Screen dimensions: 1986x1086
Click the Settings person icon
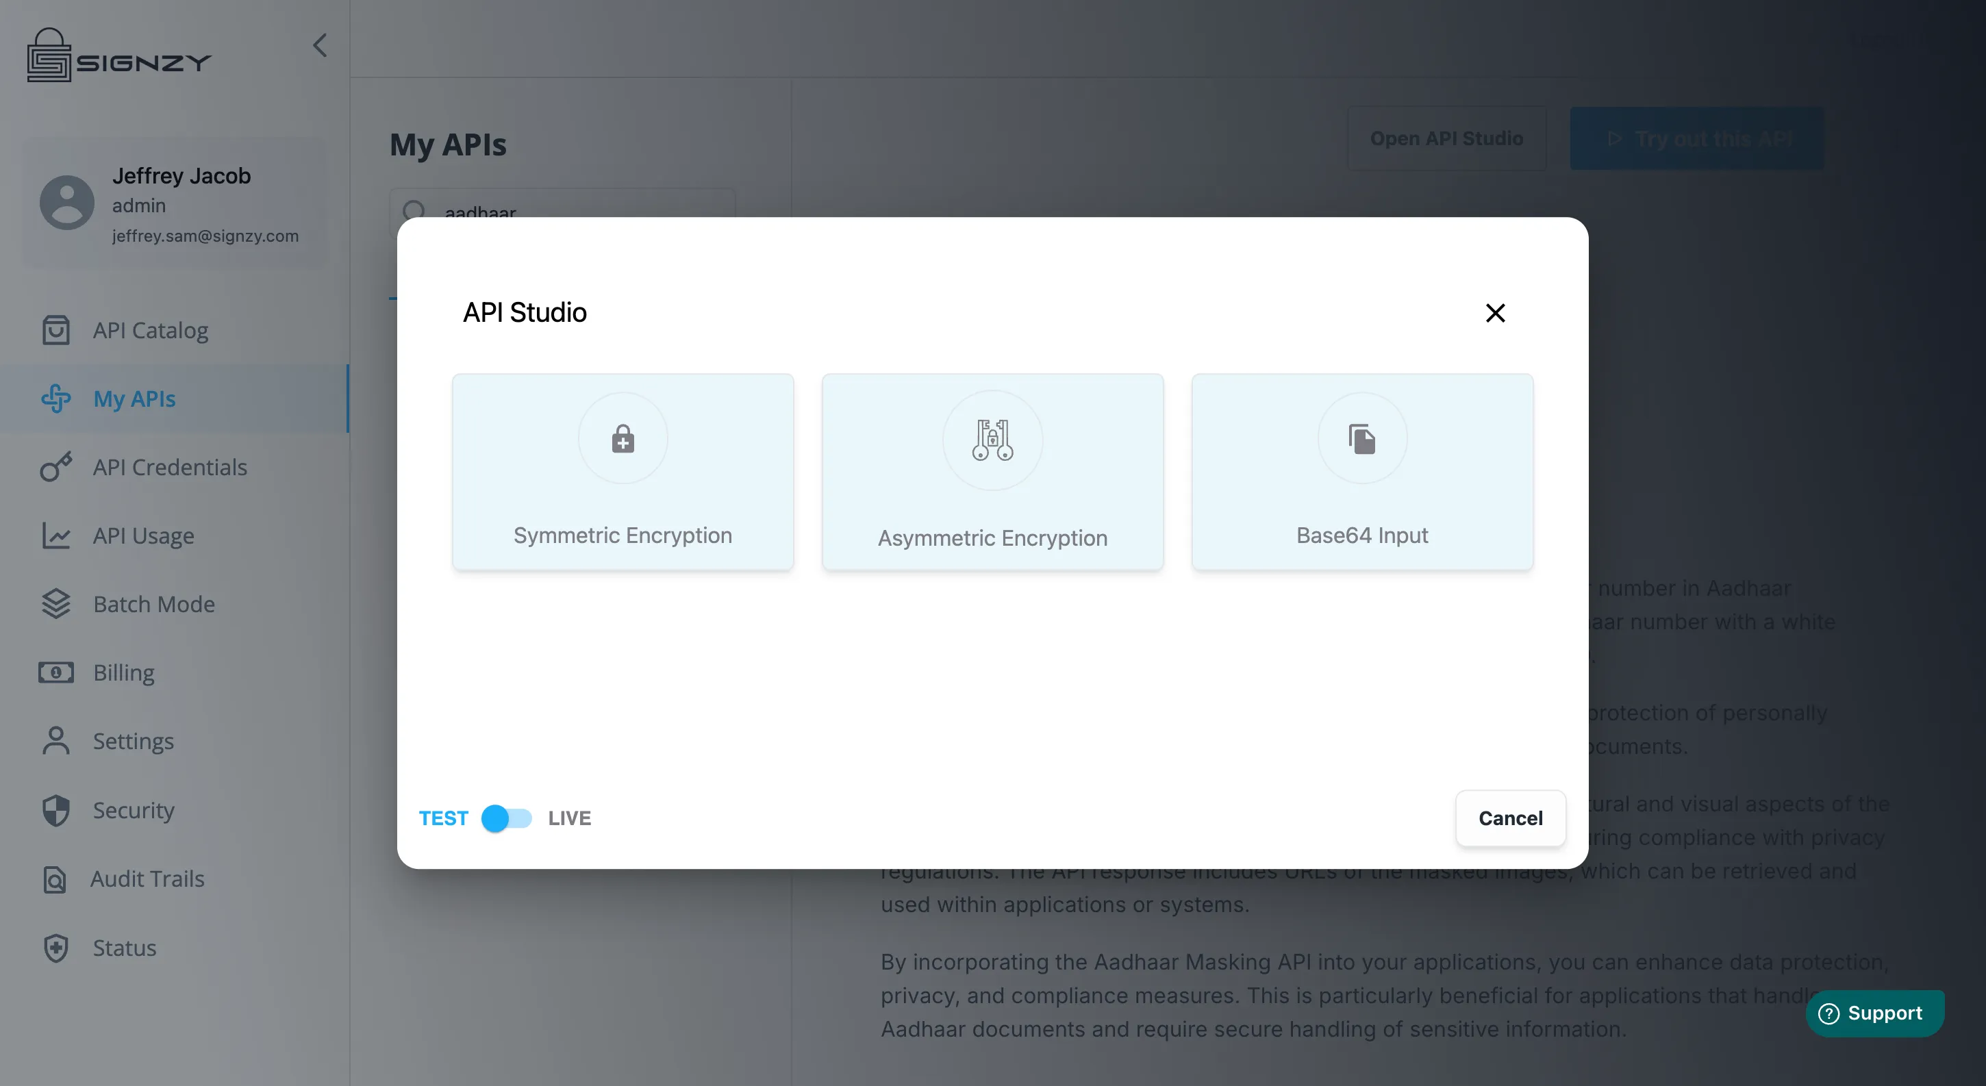55,741
